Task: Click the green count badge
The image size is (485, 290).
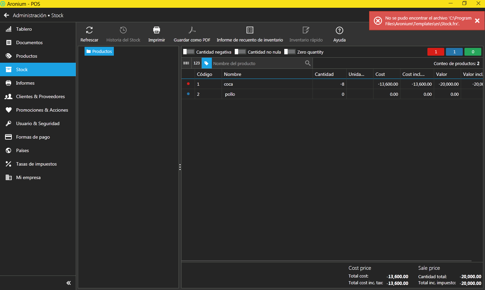Action: tap(473, 52)
